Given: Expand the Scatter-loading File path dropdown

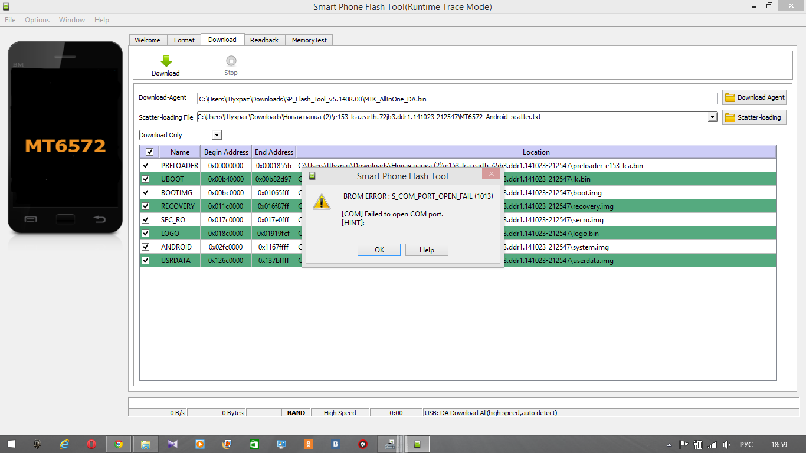Looking at the screenshot, I should pyautogui.click(x=712, y=117).
